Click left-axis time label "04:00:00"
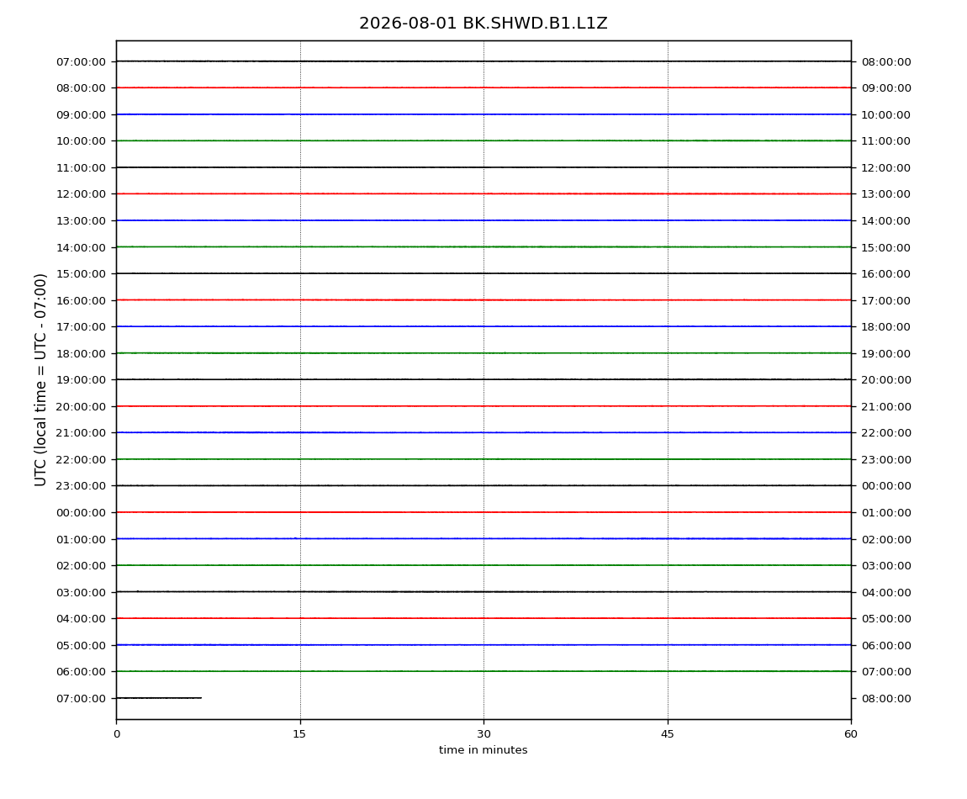The image size is (967, 799). pyautogui.click(x=81, y=619)
